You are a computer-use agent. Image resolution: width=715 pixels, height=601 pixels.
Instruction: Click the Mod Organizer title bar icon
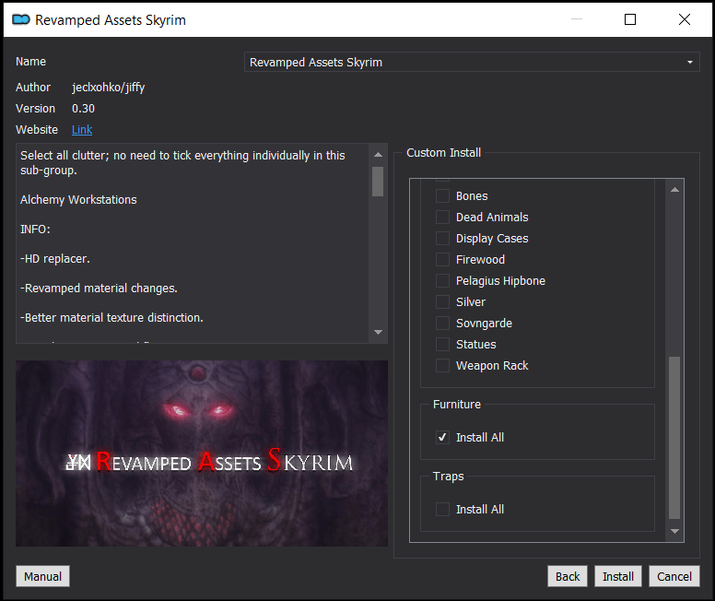(21, 19)
